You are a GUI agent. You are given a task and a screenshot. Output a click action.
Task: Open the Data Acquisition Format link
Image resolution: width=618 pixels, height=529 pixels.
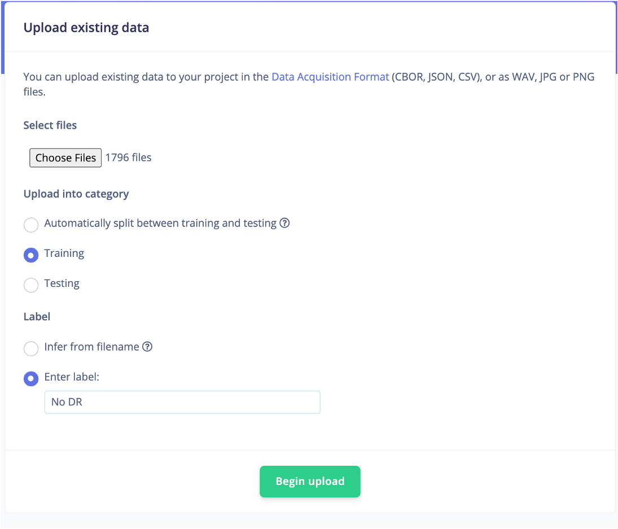tap(330, 76)
